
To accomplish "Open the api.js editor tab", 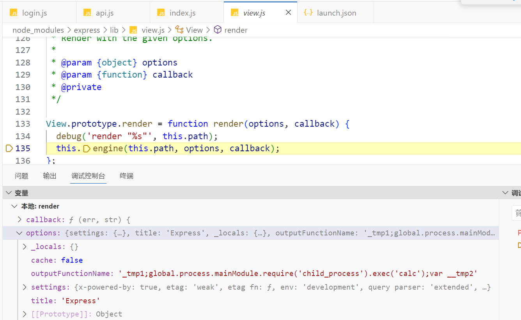I will pyautogui.click(x=113, y=13).
